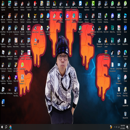This screenshot has width=130, height=130.
Task: Click the WhatsApp desktop shortcut
Action: pos(112,5)
